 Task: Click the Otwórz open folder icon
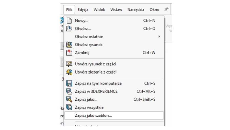(69, 29)
